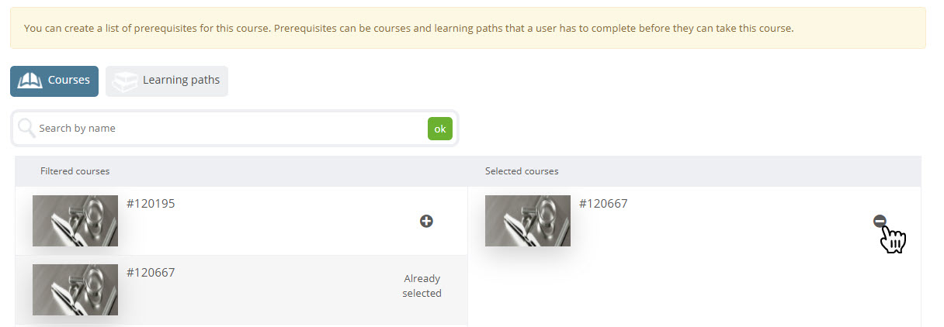Open the #120195 course title link
The height and width of the screenshot is (327, 944).
coord(151,204)
